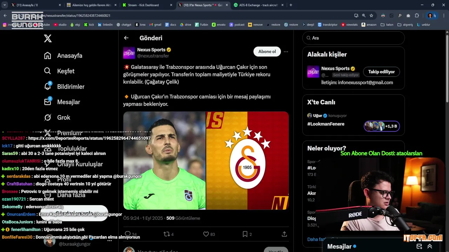Viewport: 449px width, 252px height.
Task: Click the DeportesReports link in chat overlay
Action: point(89,138)
